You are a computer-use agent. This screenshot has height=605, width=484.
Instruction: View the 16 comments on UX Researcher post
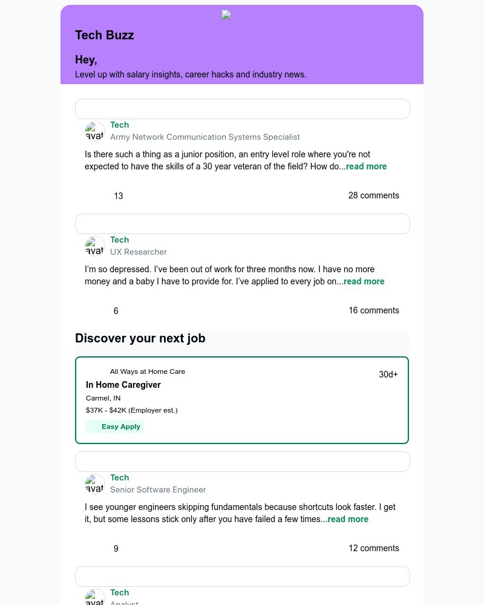click(x=374, y=310)
